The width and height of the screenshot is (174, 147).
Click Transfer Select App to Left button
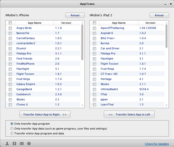click(x=129, y=114)
